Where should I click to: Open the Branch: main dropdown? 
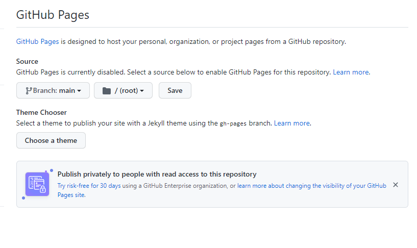click(53, 91)
